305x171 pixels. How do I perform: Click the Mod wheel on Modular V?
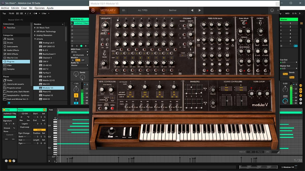click(131, 132)
